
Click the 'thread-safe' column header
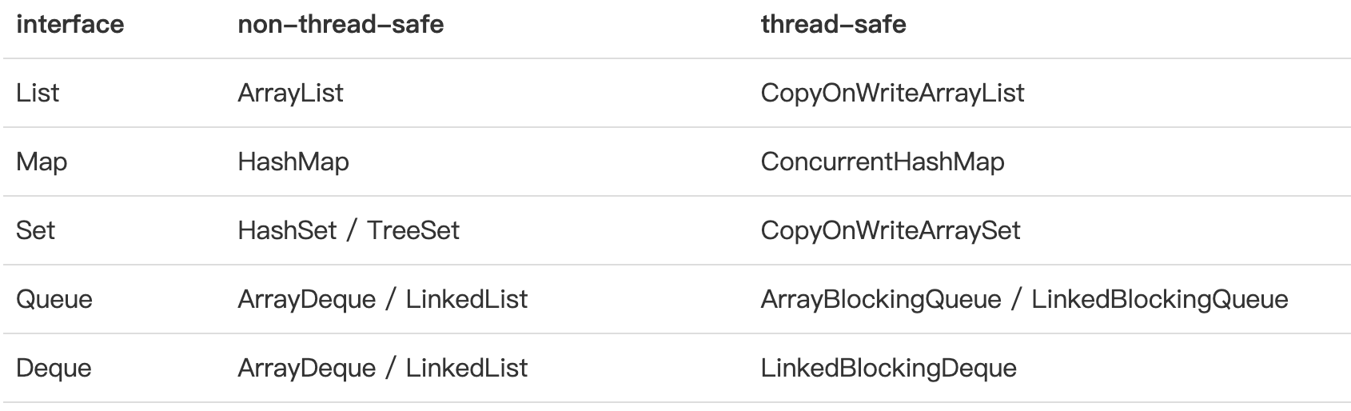tap(833, 25)
